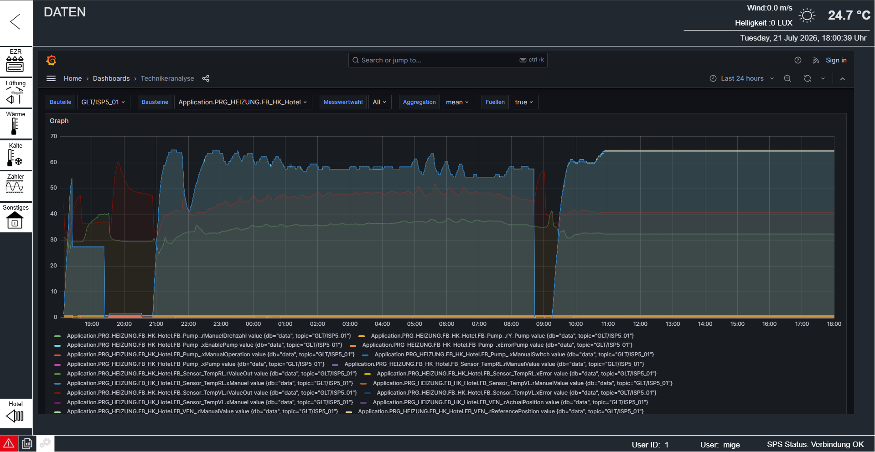Click the User mige status entry
This screenshot has height=452, width=875.
point(720,445)
